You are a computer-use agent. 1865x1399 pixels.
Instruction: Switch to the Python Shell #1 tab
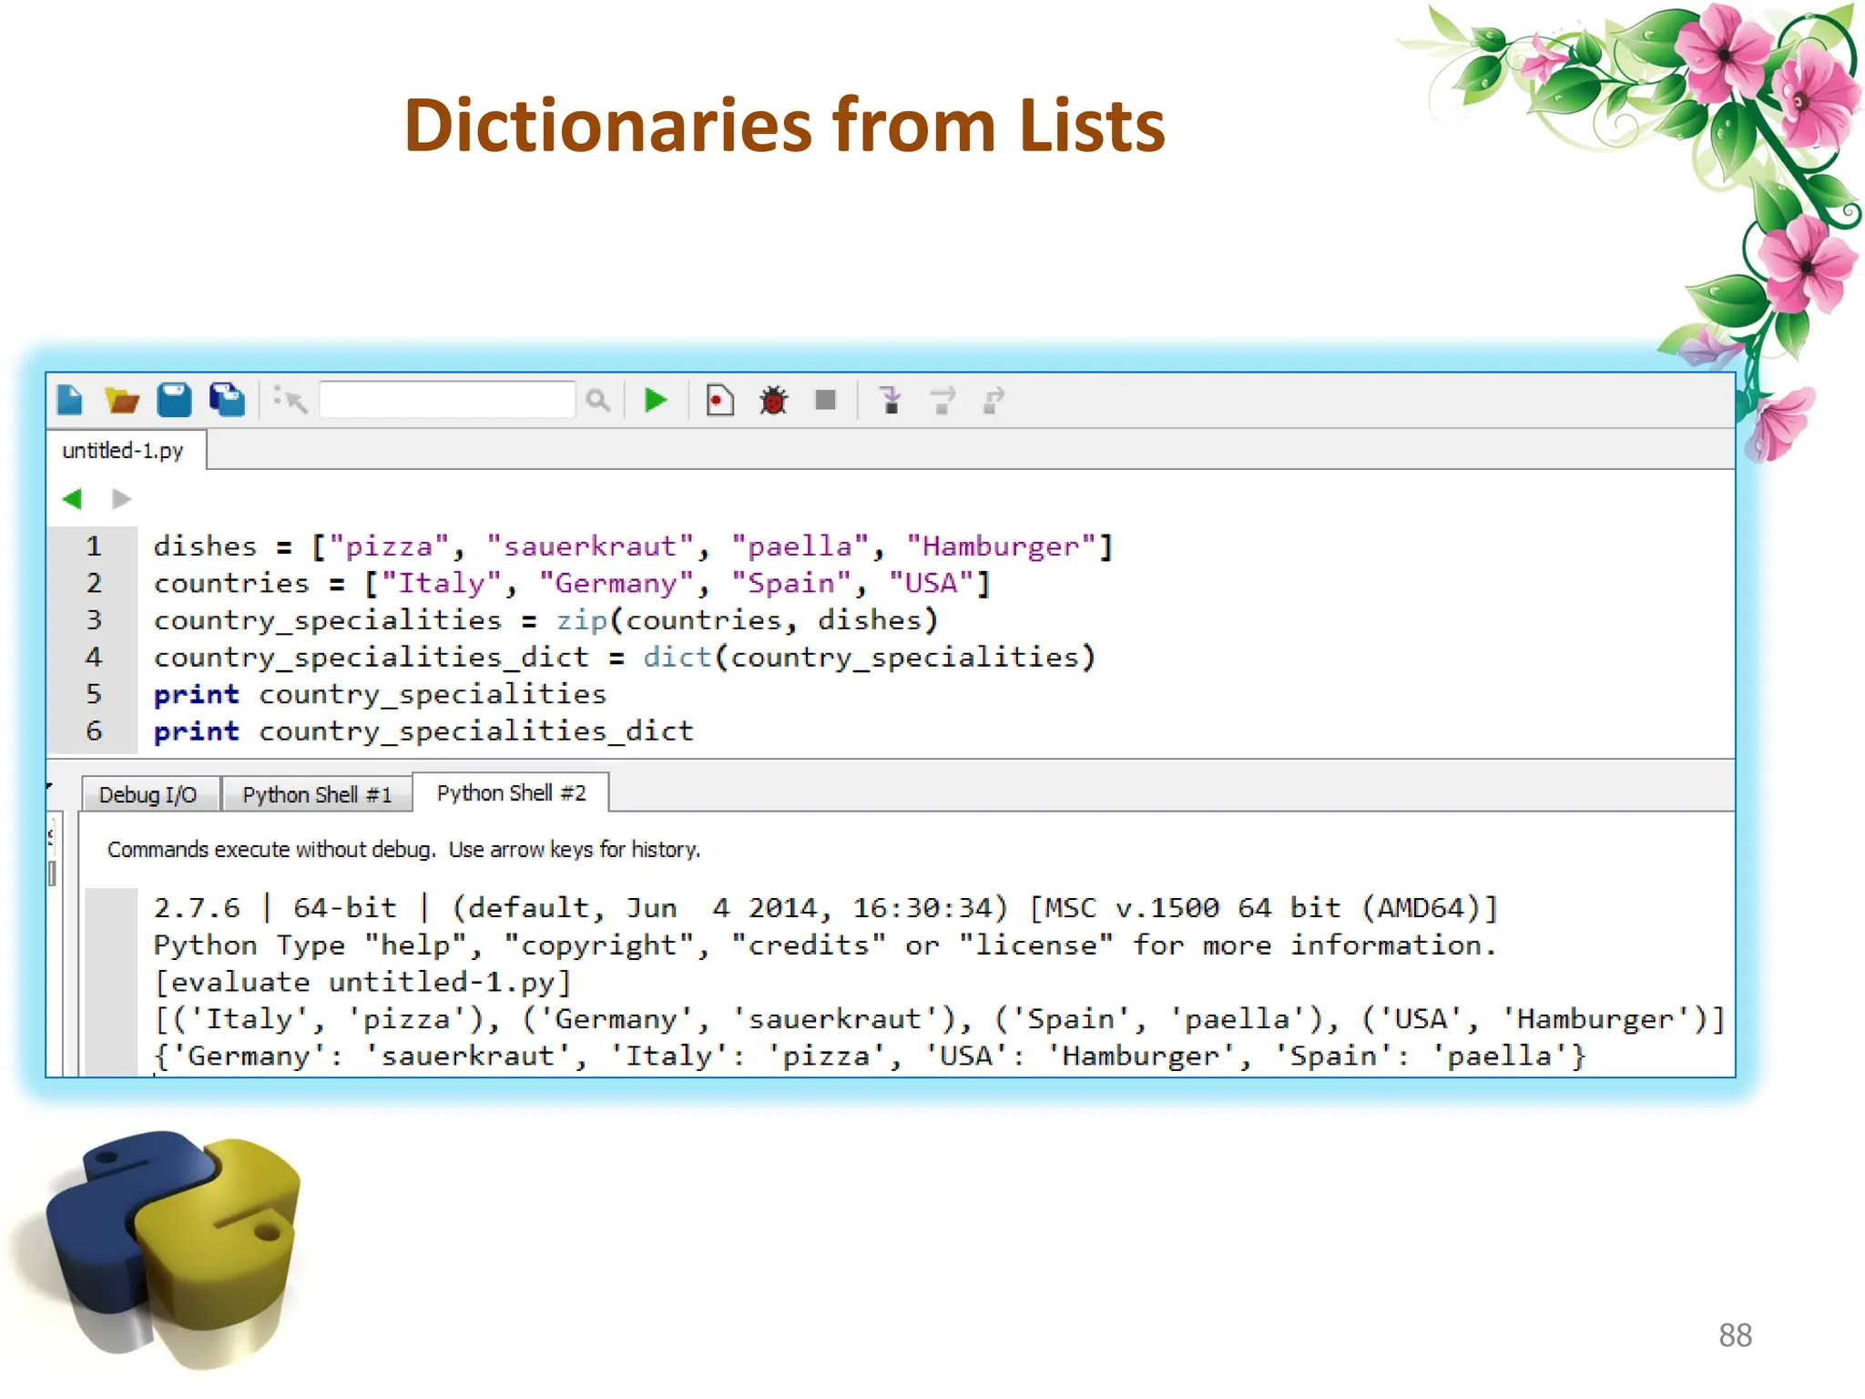[317, 794]
